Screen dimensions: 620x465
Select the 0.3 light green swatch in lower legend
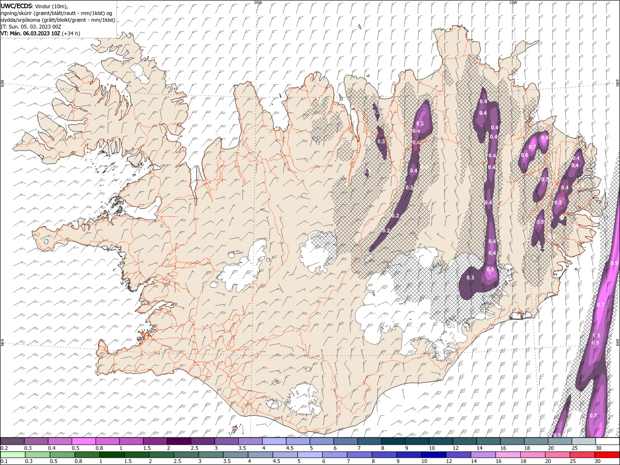pyautogui.click(x=38, y=454)
